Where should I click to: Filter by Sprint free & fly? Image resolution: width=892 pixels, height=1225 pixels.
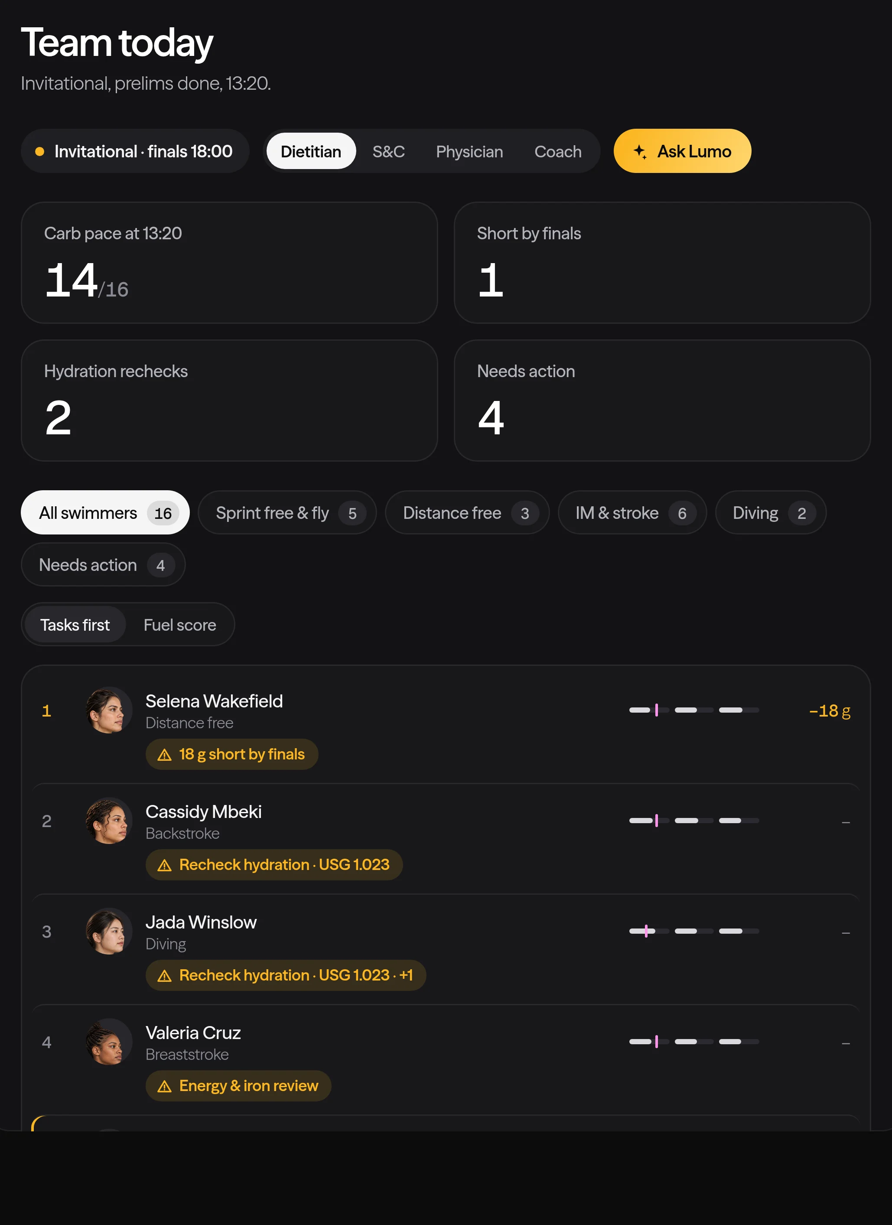pyautogui.click(x=287, y=512)
